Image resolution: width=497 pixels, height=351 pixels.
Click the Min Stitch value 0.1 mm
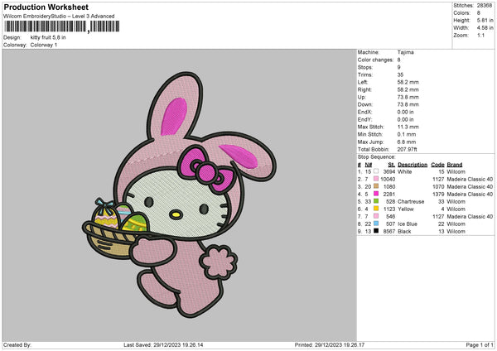point(407,134)
